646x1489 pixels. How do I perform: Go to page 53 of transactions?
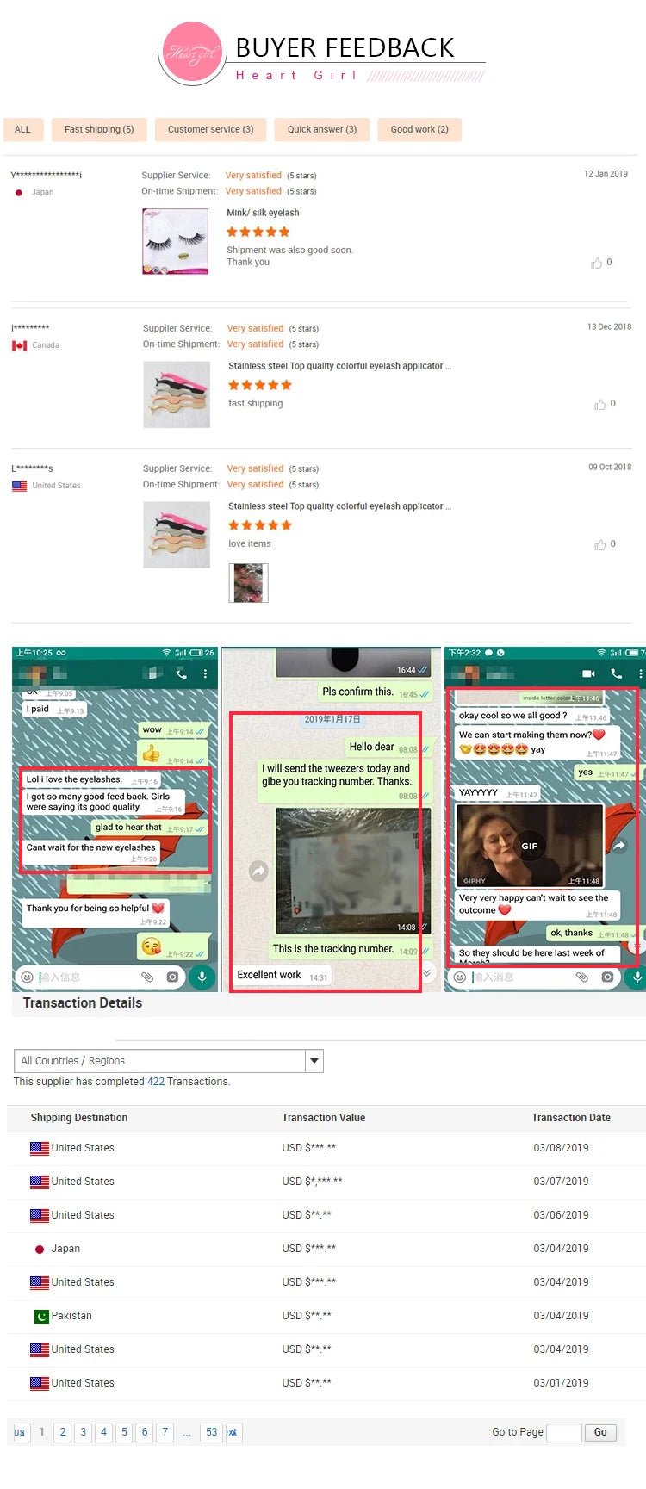pyautogui.click(x=211, y=1432)
